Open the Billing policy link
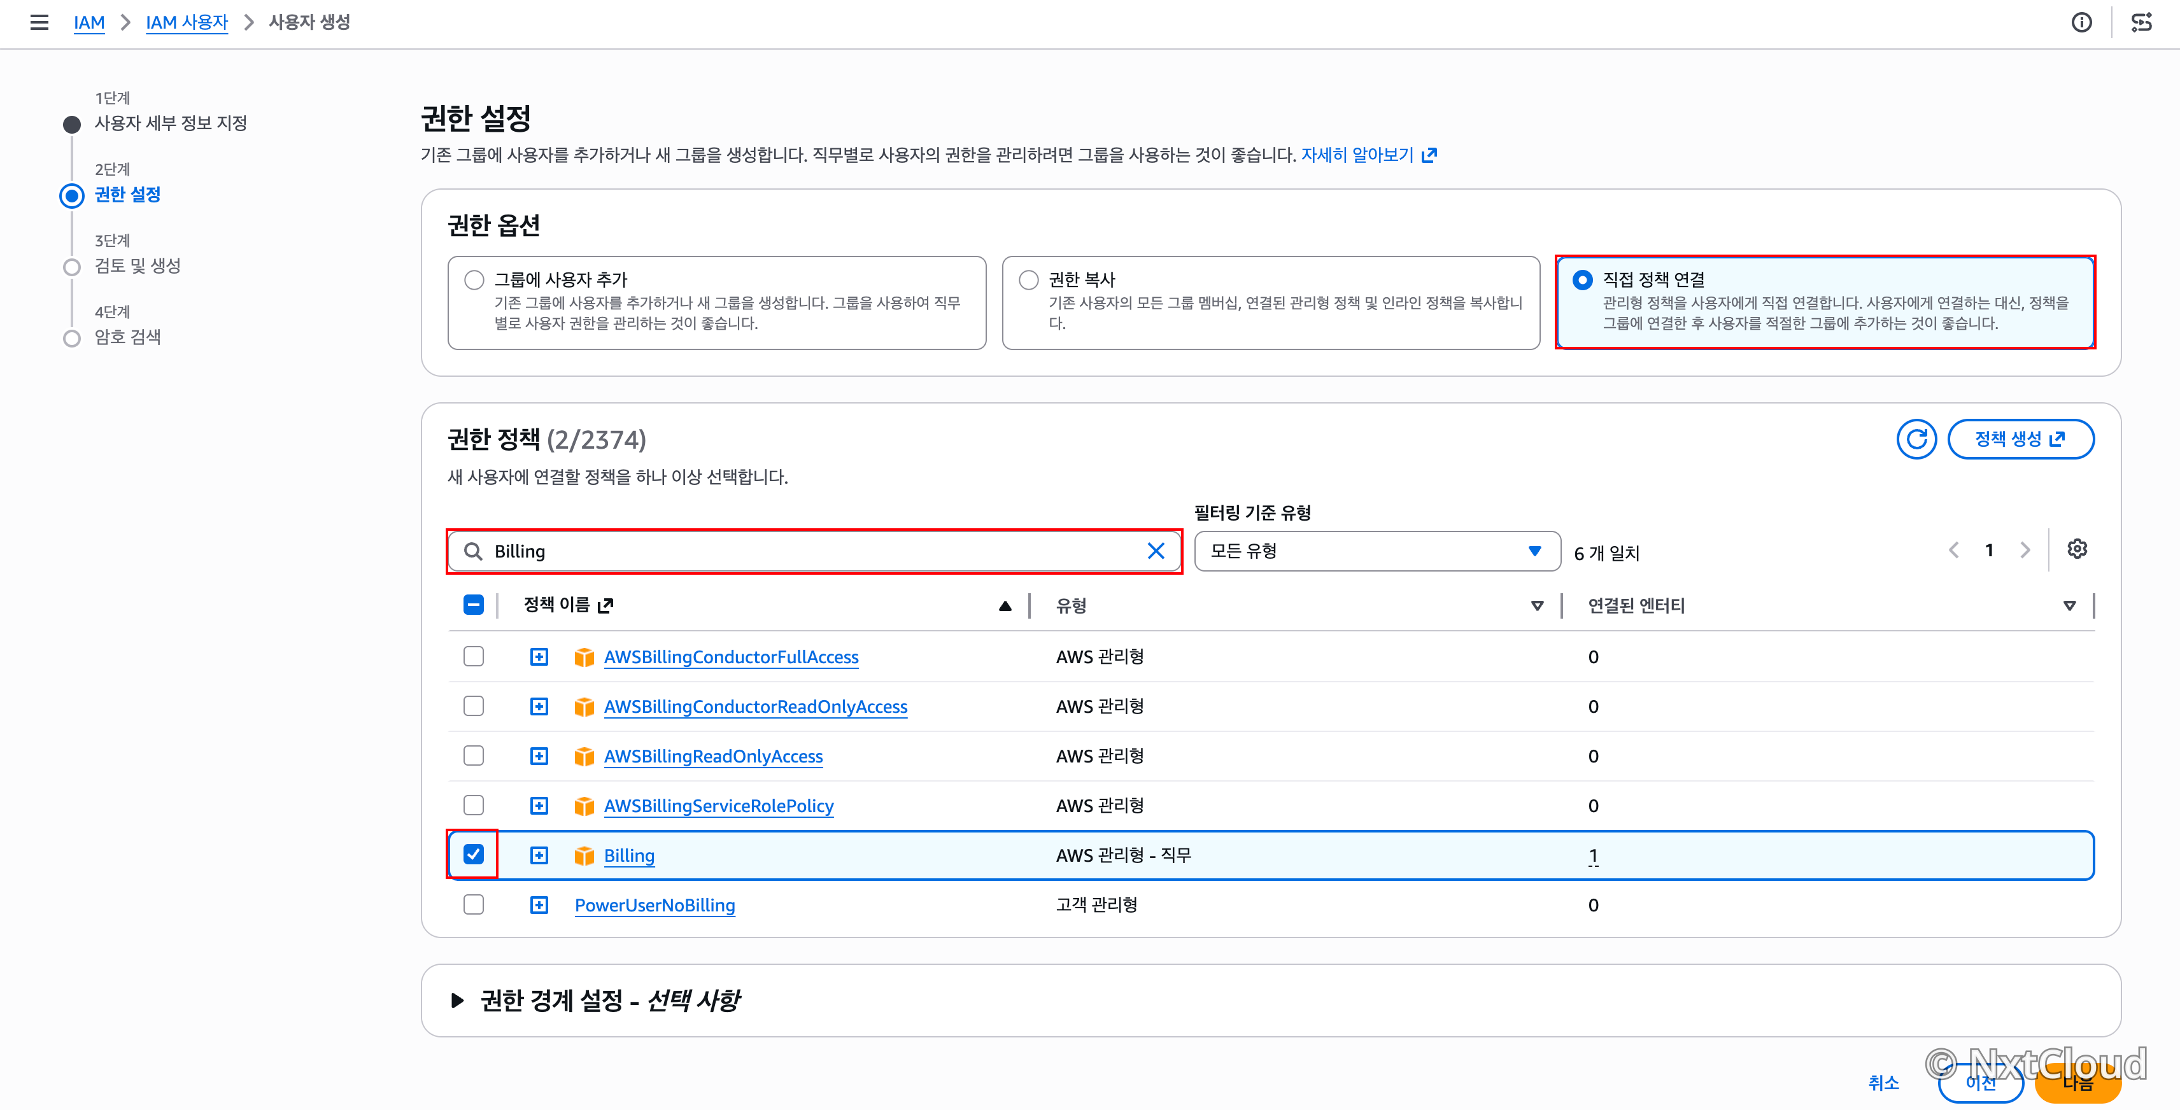The height and width of the screenshot is (1110, 2180). [629, 855]
